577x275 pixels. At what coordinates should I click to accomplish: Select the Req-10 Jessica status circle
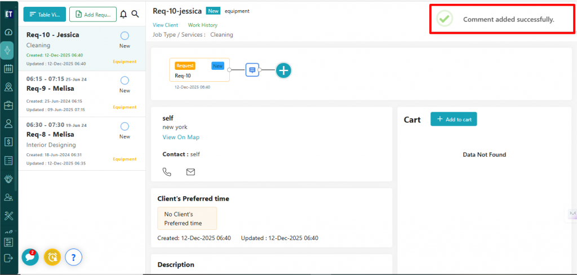[x=125, y=36]
